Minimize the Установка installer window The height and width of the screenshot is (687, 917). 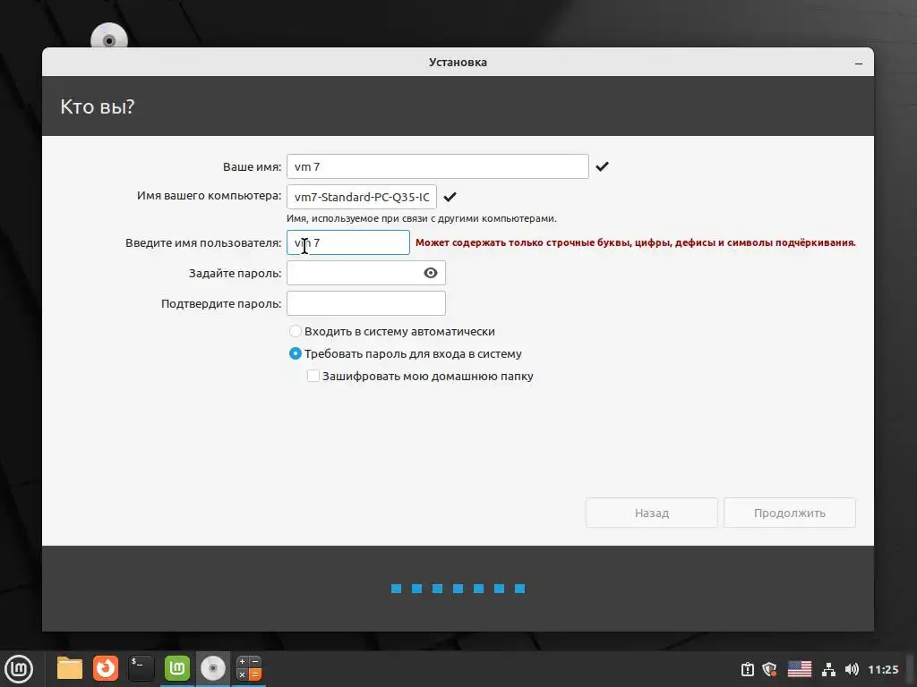859,63
